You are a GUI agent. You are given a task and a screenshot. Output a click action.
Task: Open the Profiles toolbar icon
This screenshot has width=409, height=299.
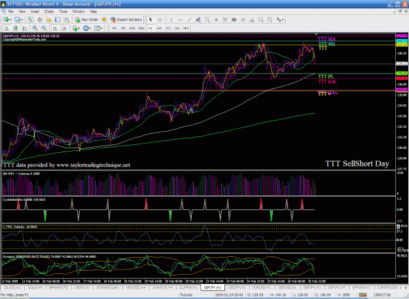point(17,20)
